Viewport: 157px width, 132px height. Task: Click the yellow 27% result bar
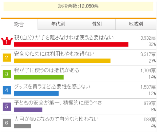(x=62, y=61)
